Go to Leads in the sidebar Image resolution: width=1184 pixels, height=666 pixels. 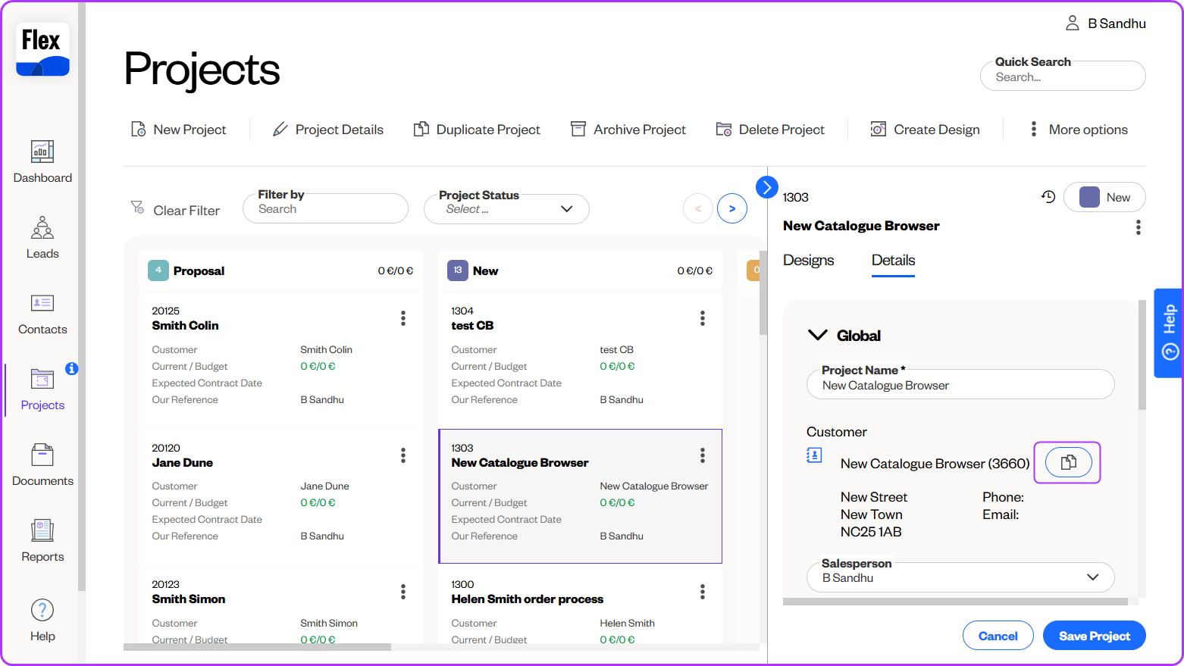point(42,237)
